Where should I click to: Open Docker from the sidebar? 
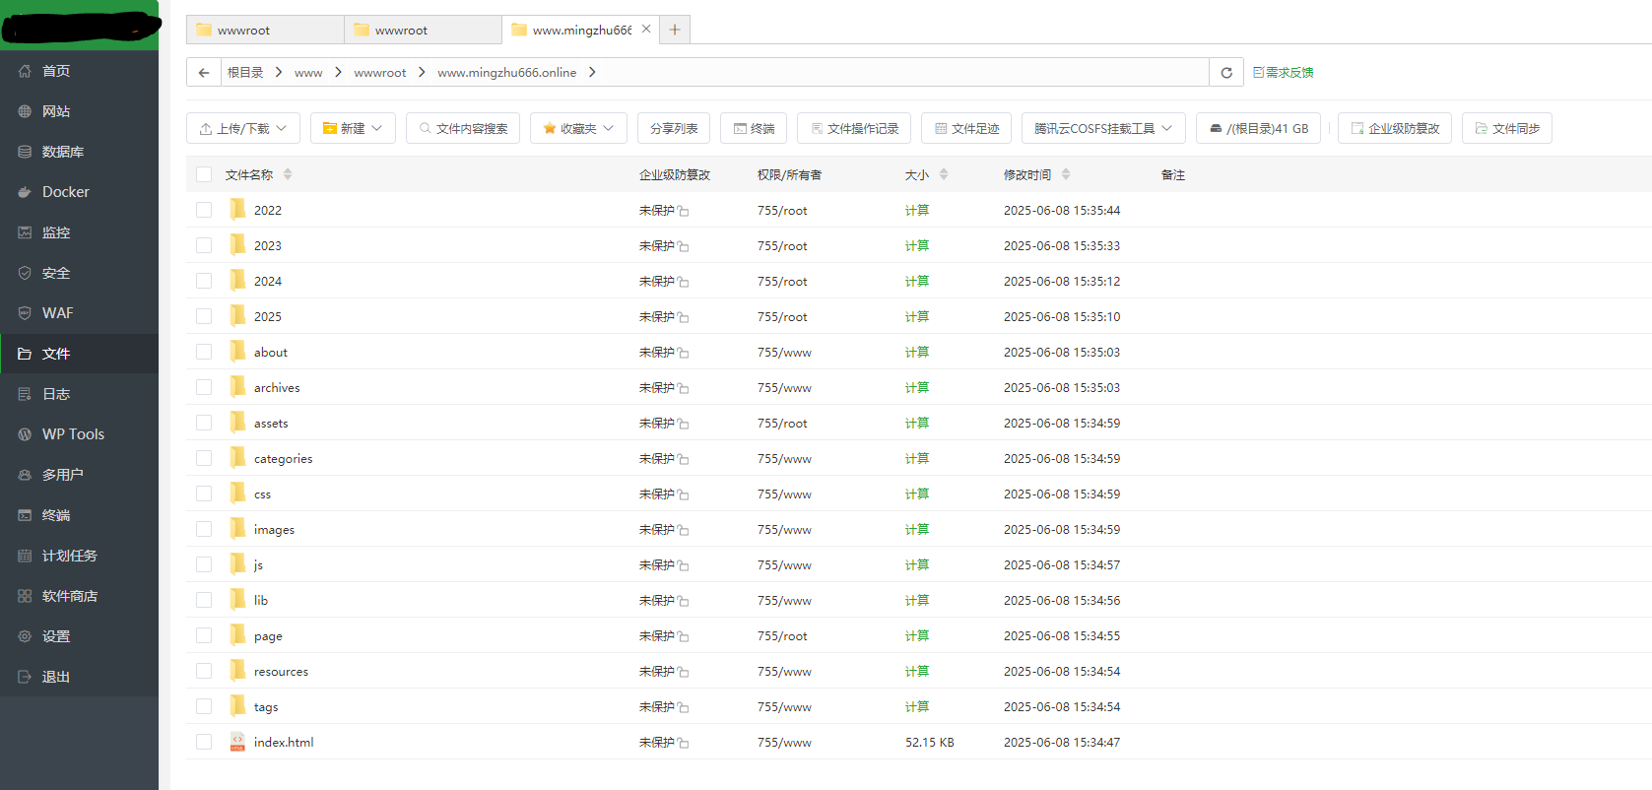click(65, 192)
